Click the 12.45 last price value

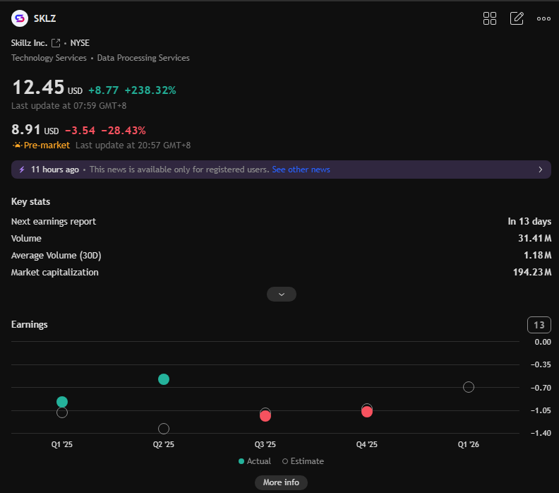click(38, 87)
